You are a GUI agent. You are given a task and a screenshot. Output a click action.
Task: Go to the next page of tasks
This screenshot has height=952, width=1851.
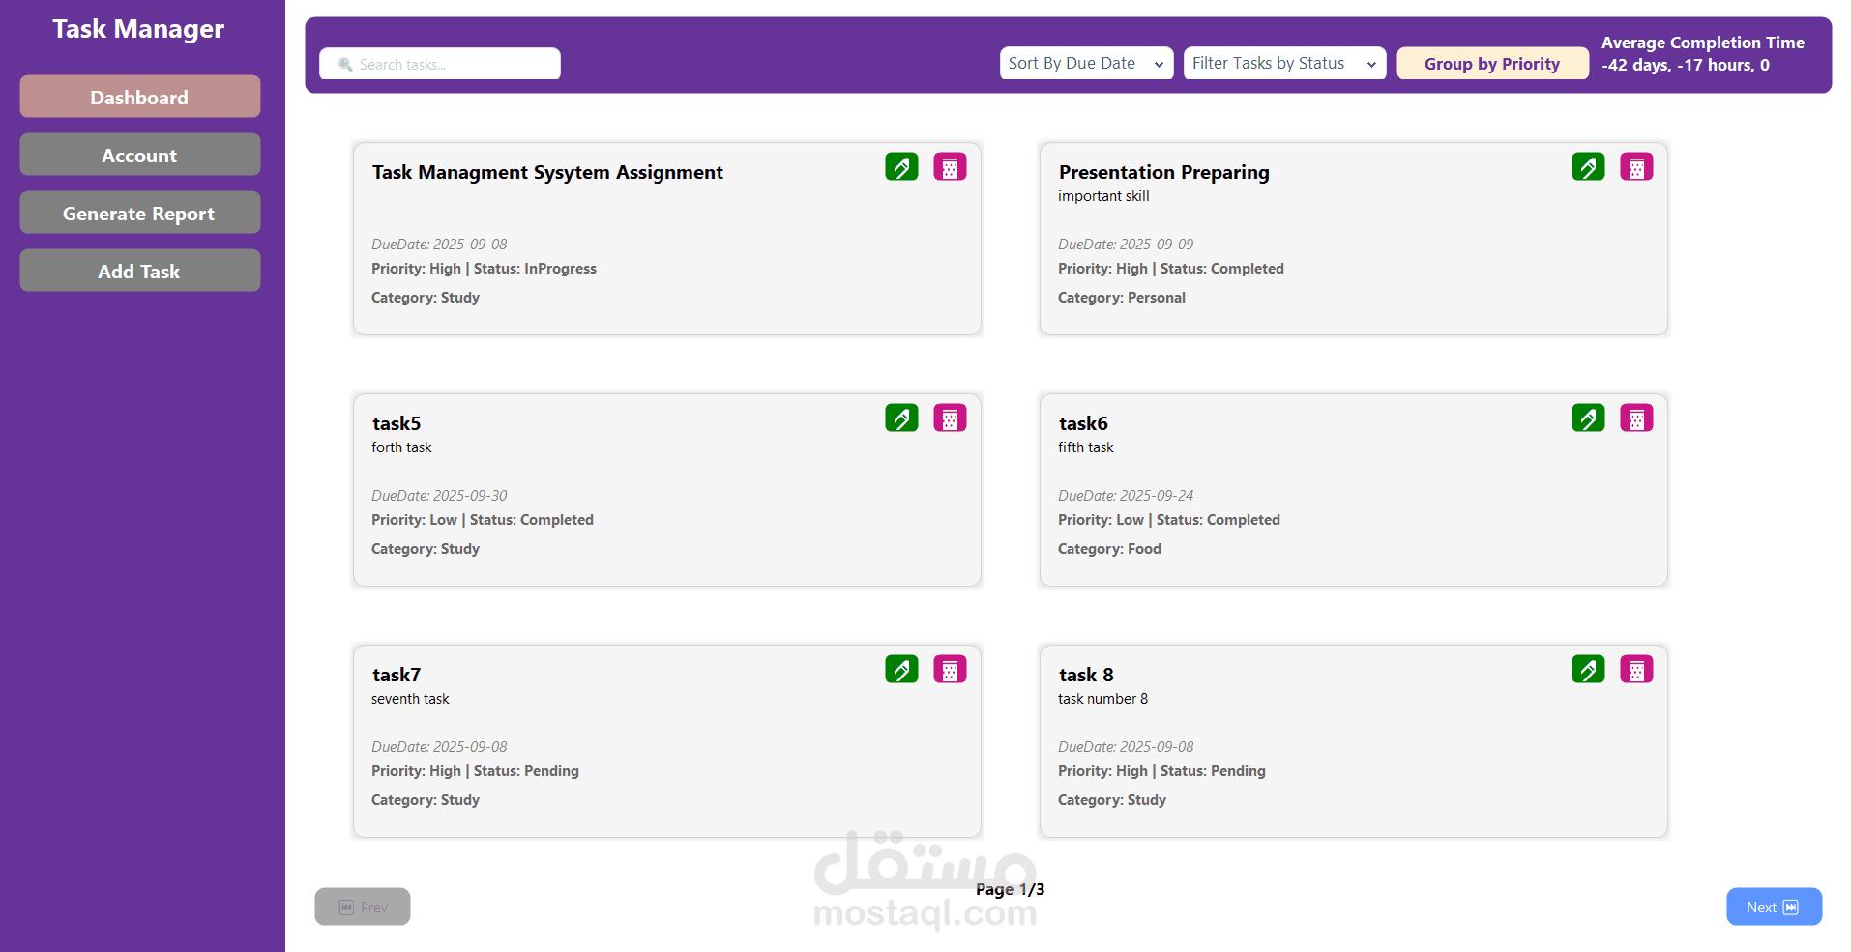pos(1774,907)
